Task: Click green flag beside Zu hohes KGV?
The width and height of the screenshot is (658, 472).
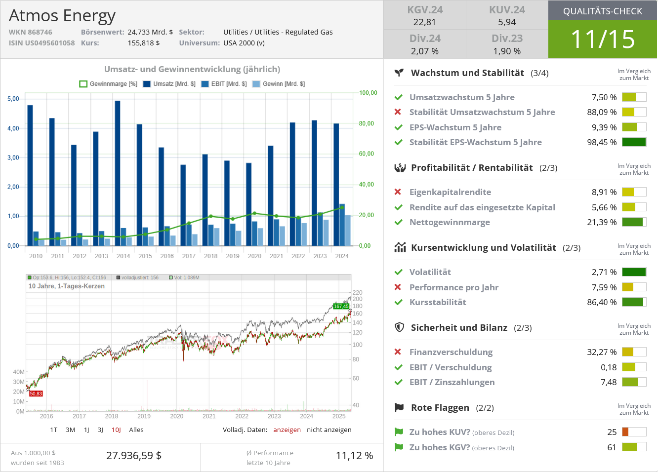Action: coord(399,447)
